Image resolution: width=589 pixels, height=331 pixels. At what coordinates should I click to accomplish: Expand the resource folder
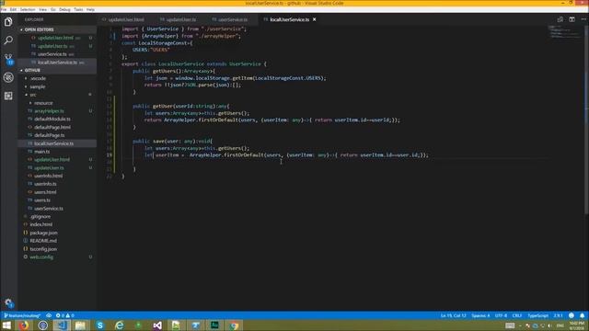point(43,103)
